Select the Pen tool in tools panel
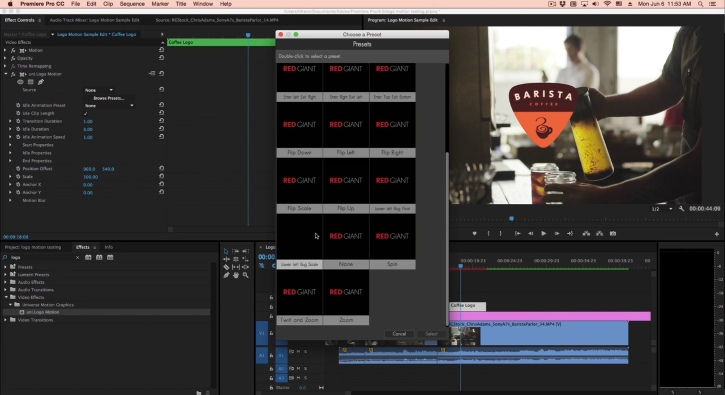Screen dimensions: 725x395 tap(226, 275)
